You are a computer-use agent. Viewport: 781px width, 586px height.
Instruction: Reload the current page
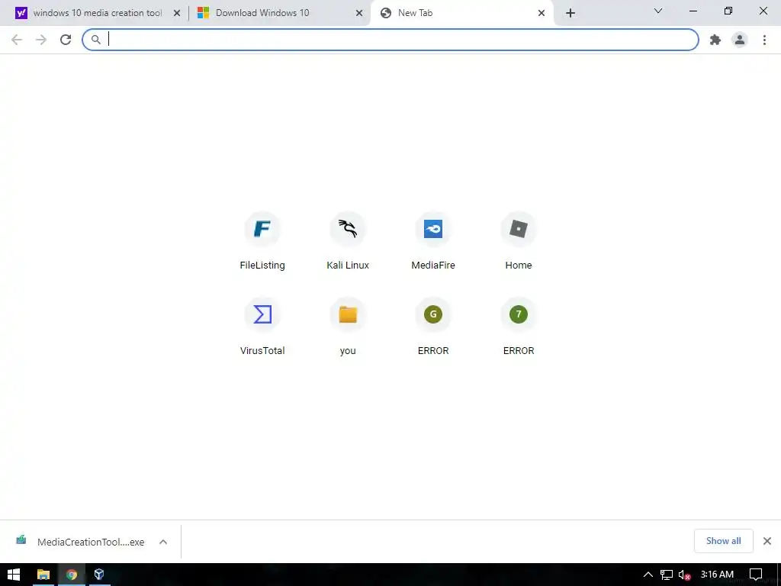(x=66, y=40)
